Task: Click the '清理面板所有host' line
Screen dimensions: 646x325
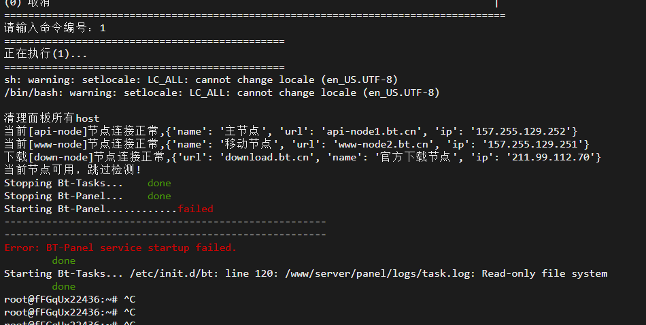Action: pyautogui.click(x=52, y=118)
